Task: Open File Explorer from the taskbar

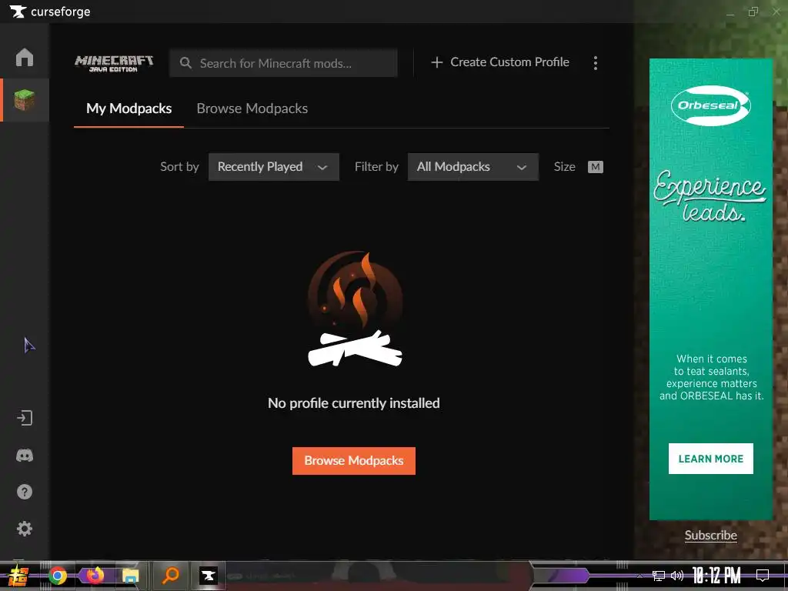Action: pyautogui.click(x=131, y=576)
